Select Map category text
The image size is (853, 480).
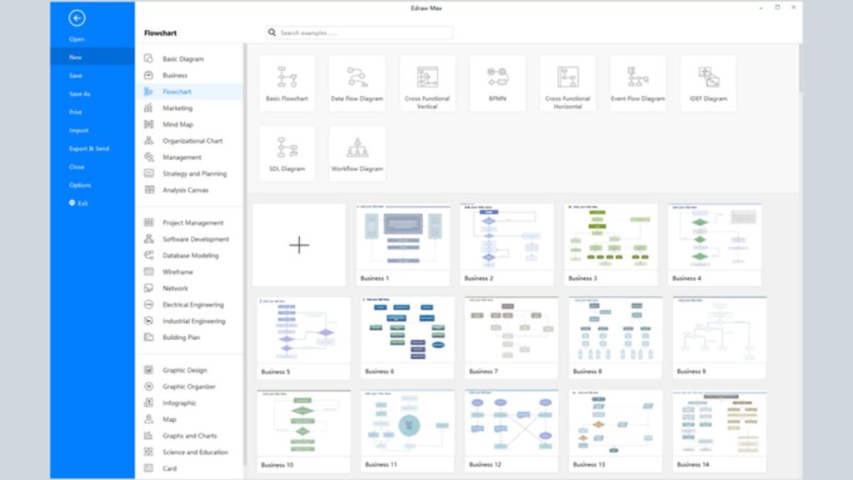pyautogui.click(x=169, y=419)
